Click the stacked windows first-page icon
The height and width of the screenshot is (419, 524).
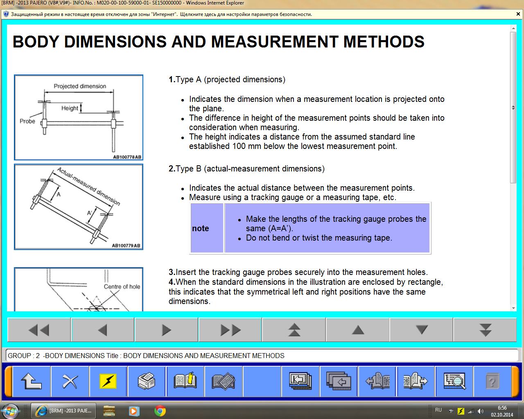[x=300, y=381]
